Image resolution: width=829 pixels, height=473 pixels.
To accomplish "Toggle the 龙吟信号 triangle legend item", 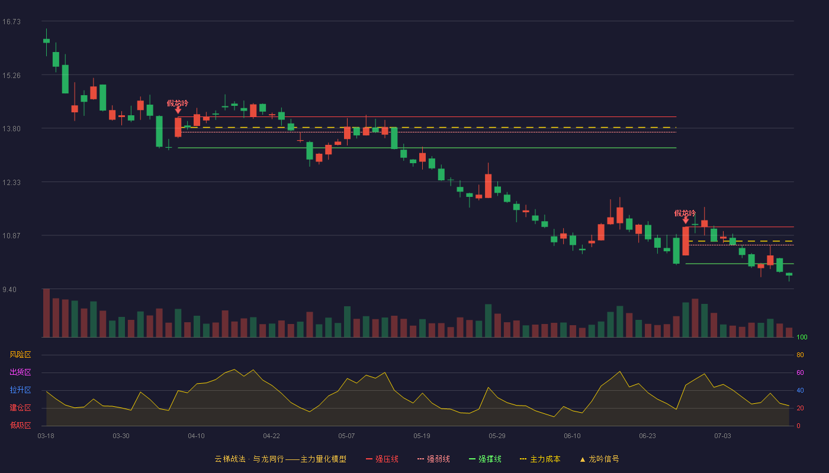I will [x=599, y=459].
